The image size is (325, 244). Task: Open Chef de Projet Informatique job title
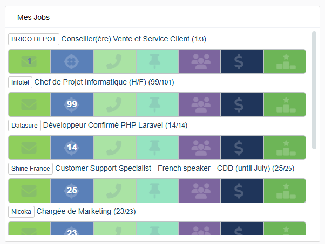104,82
